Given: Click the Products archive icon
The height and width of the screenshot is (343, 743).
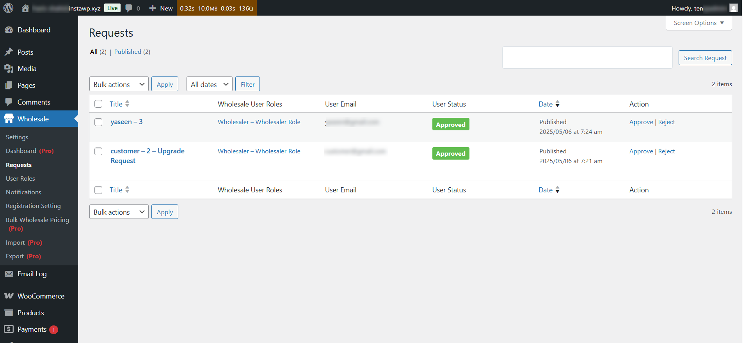Looking at the screenshot, I should pyautogui.click(x=9, y=313).
